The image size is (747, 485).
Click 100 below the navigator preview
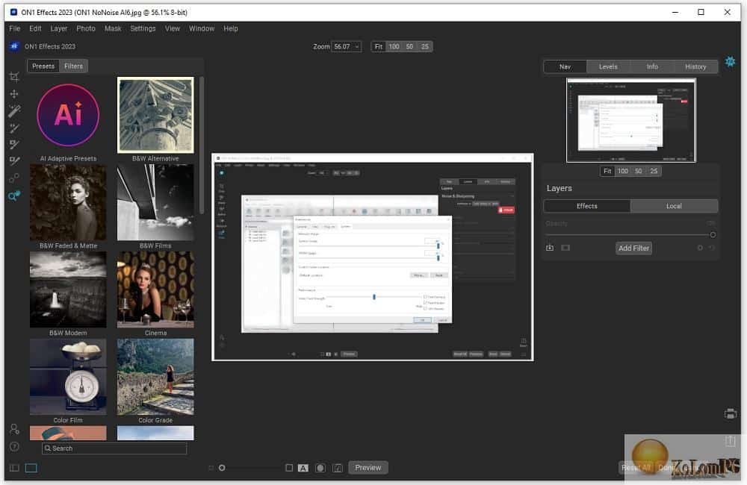(x=623, y=171)
